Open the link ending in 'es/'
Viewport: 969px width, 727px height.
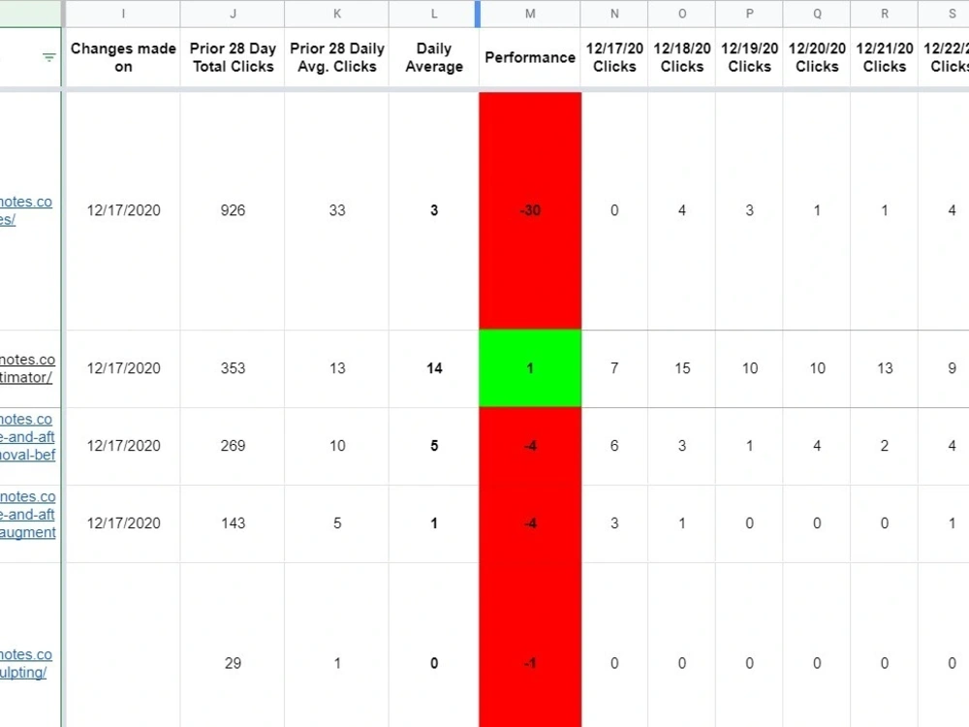click(x=26, y=210)
